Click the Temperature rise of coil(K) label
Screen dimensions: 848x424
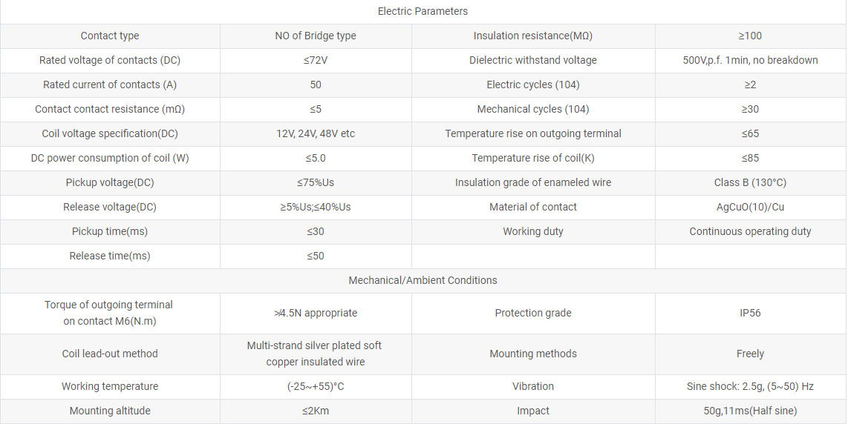click(533, 158)
